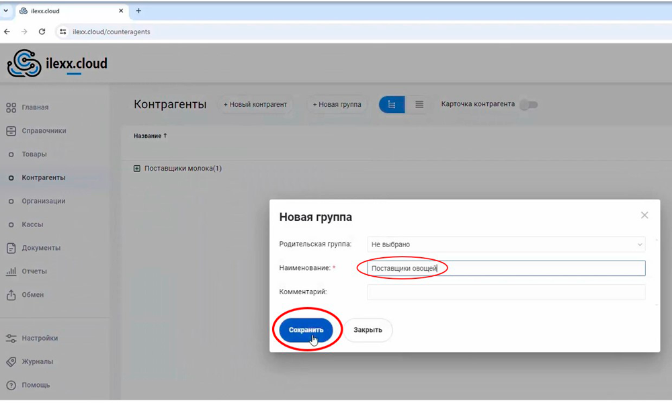672x403 pixels.
Task: Click the + Новый контрагент button
Action: point(255,104)
